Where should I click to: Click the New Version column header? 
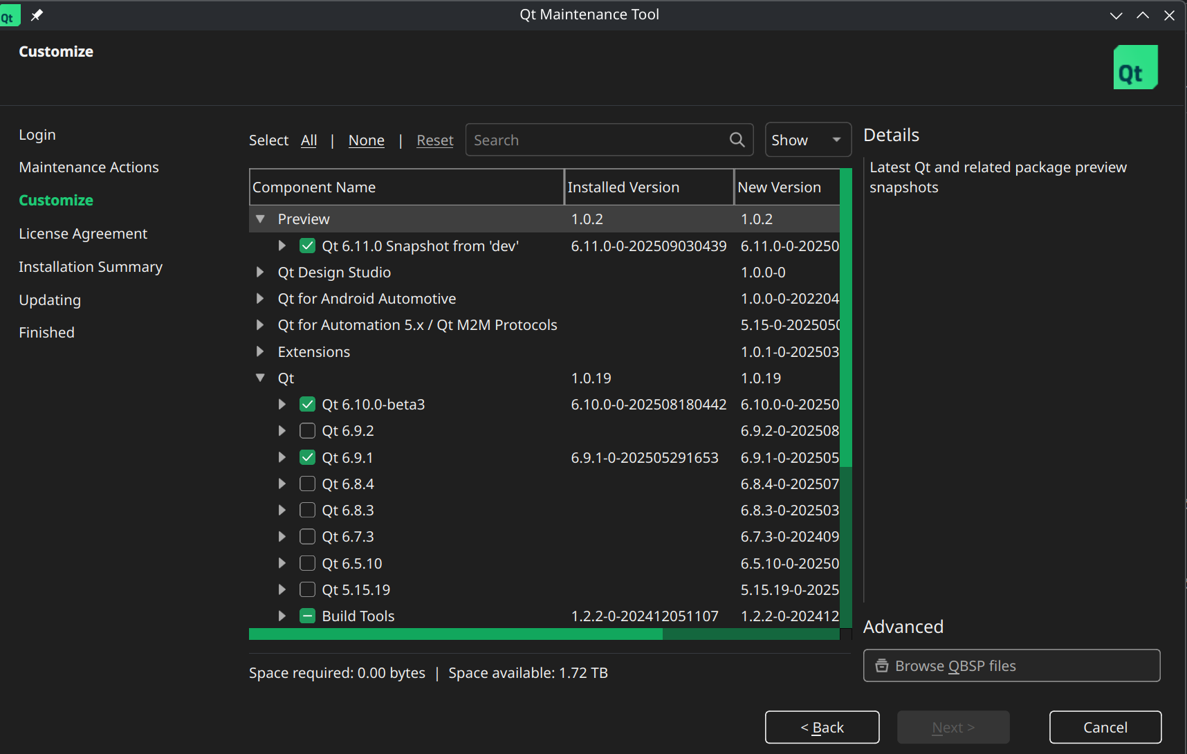pos(787,187)
